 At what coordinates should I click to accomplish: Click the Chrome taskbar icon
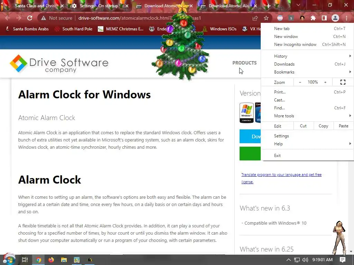pos(39,260)
